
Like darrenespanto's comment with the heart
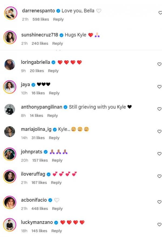pos(160,13)
